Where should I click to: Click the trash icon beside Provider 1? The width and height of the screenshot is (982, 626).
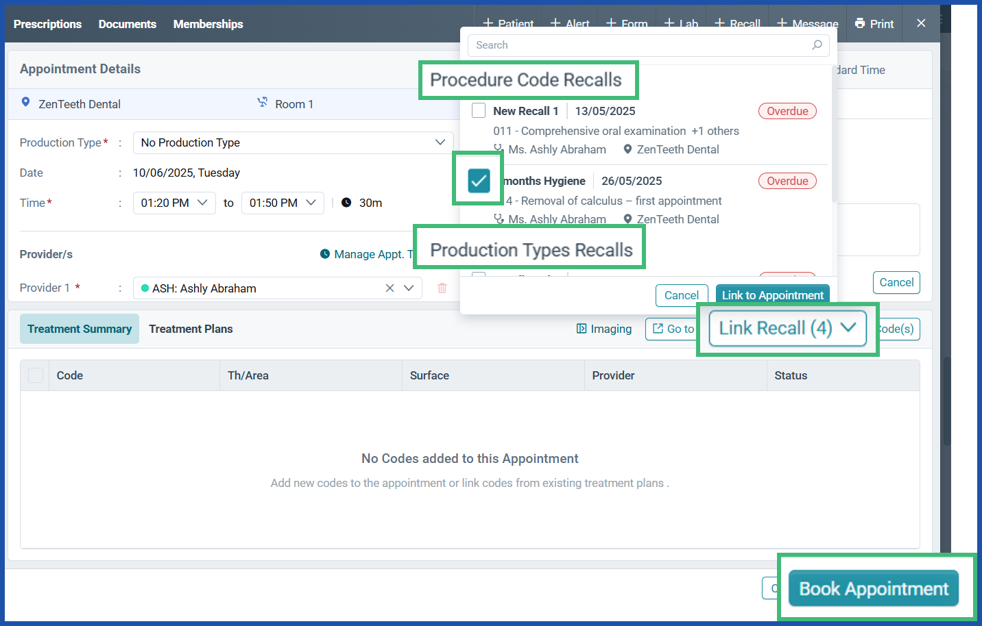point(442,288)
